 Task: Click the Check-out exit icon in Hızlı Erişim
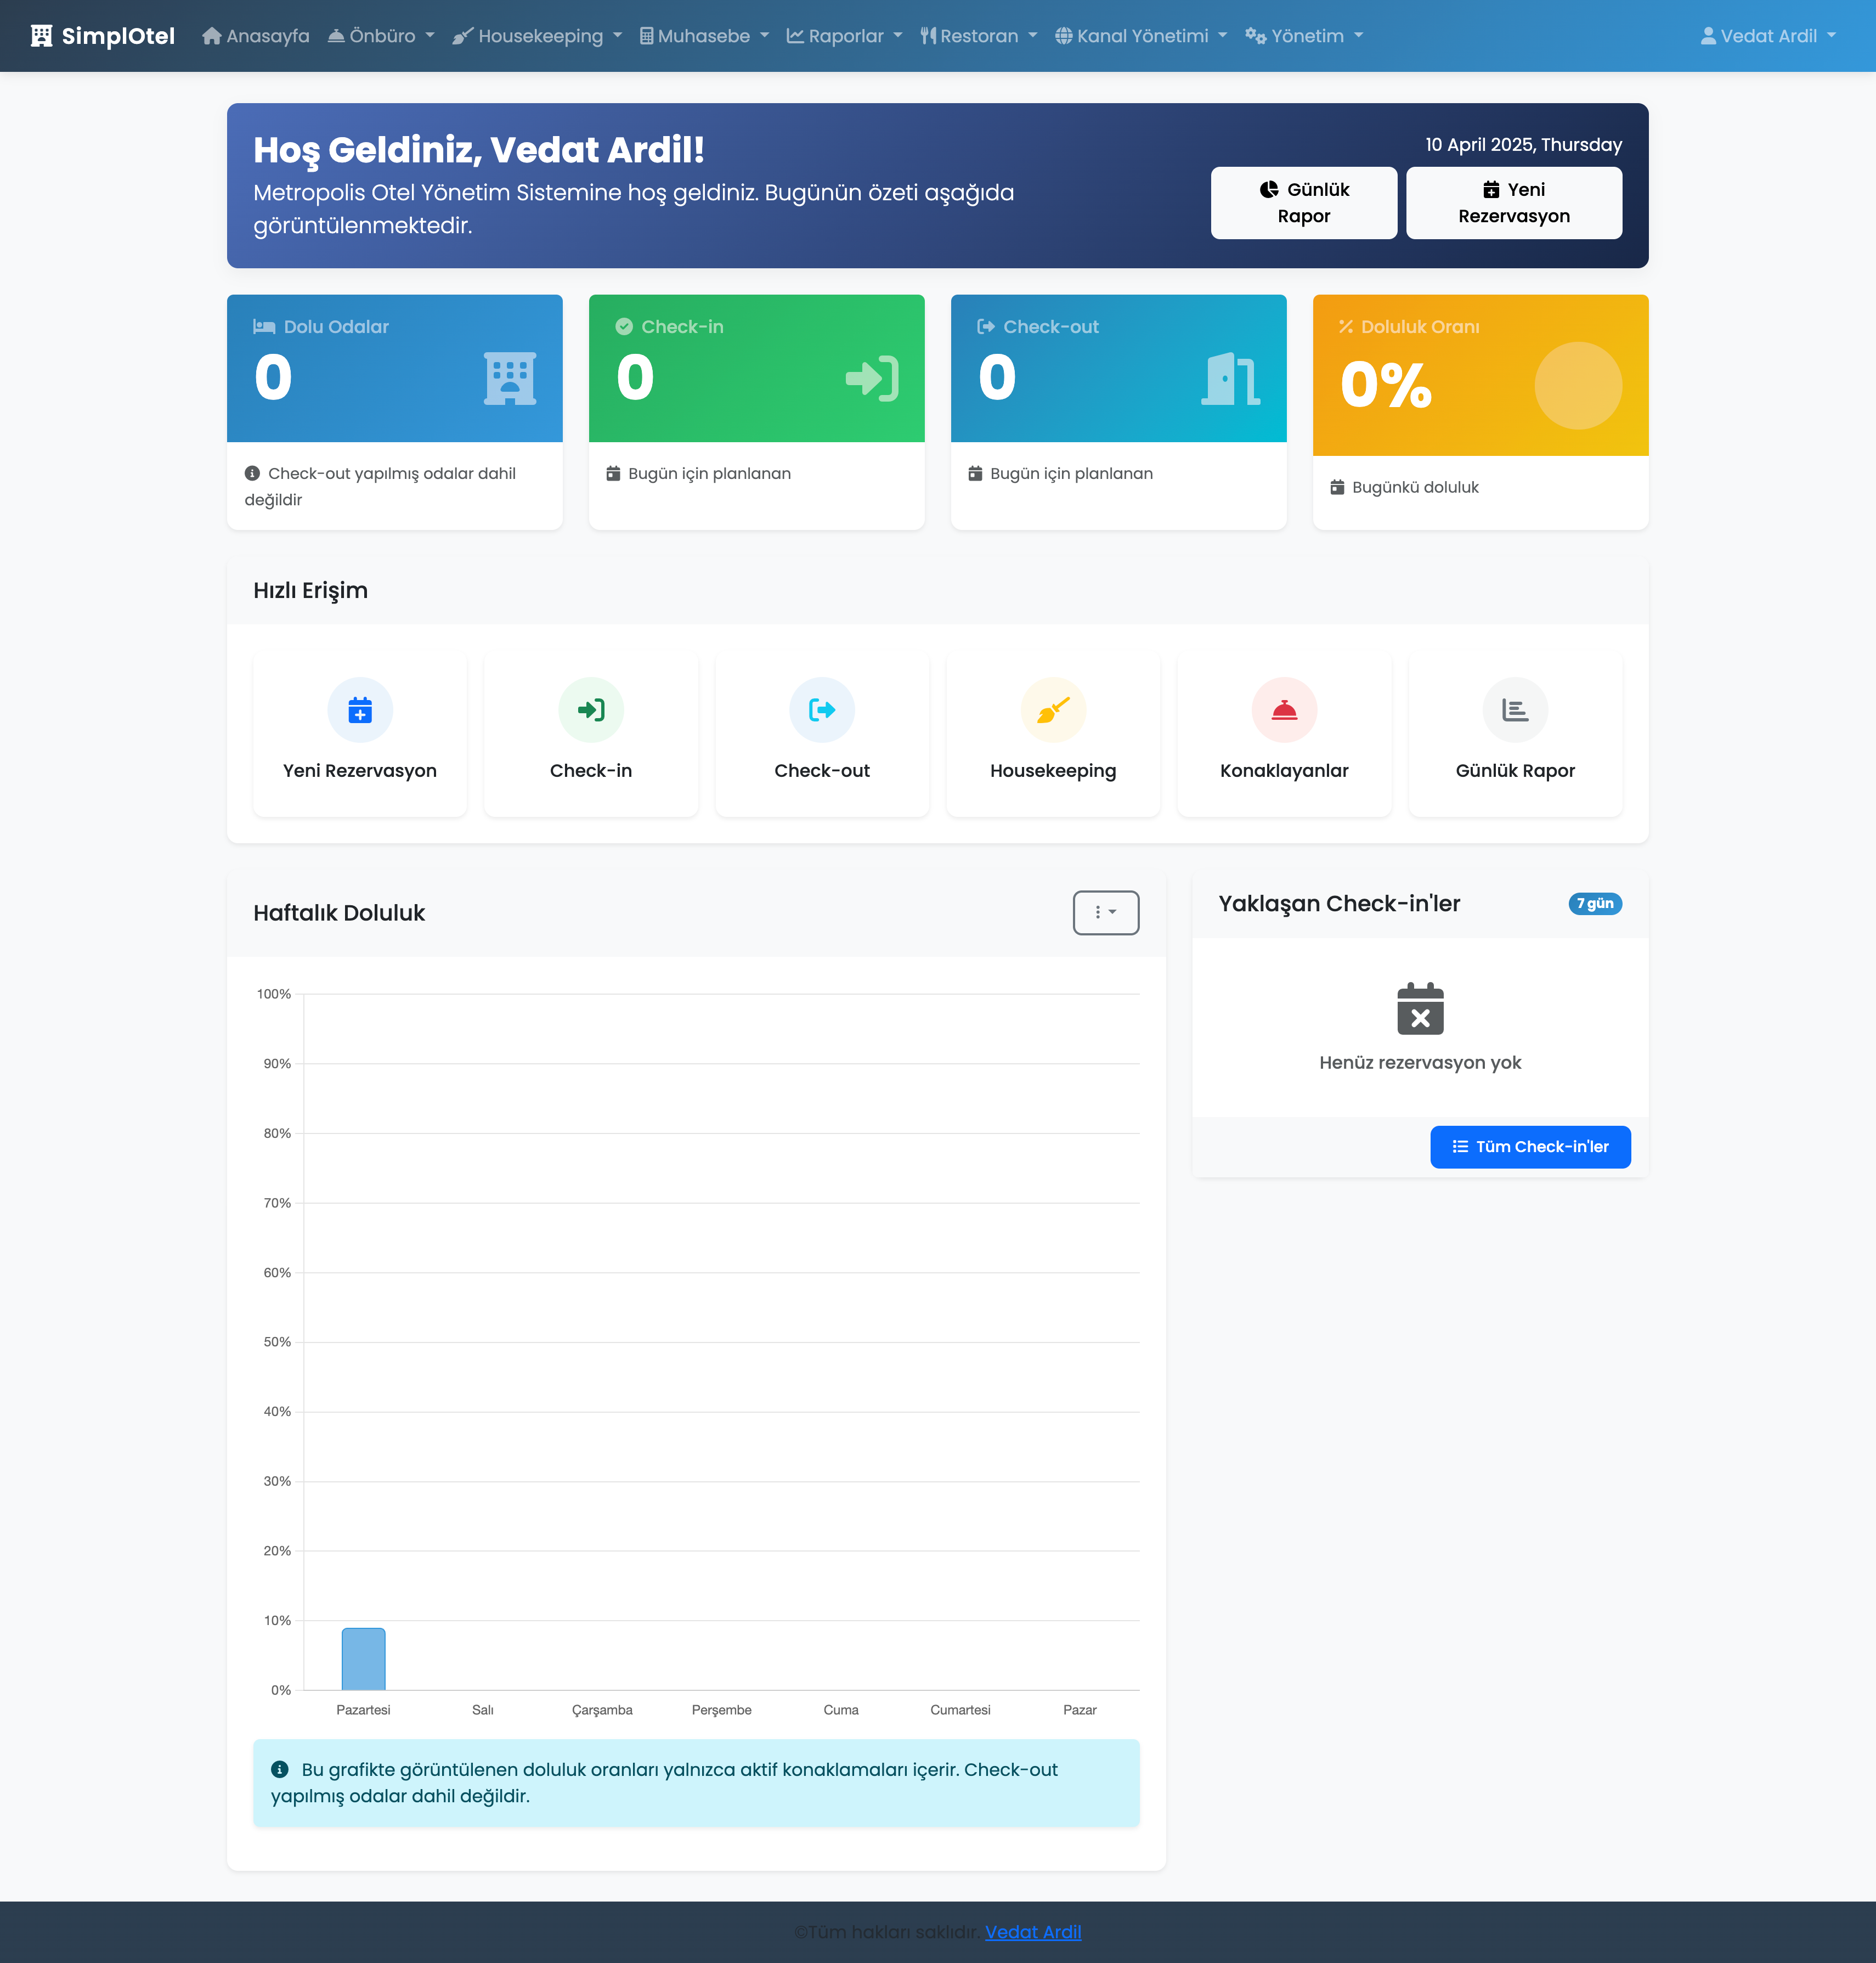(822, 710)
